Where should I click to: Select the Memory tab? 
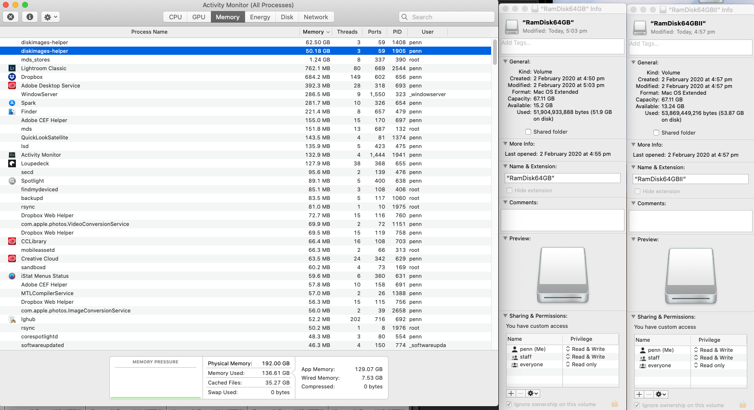point(228,17)
